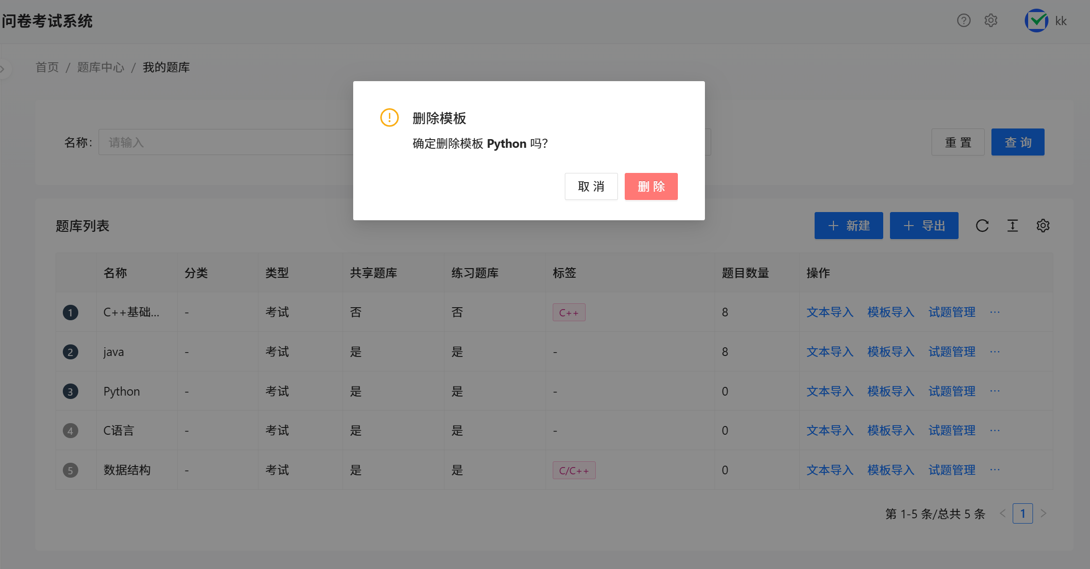The height and width of the screenshot is (569, 1090).
Task: Cancel the delete template dialog
Action: click(x=591, y=186)
